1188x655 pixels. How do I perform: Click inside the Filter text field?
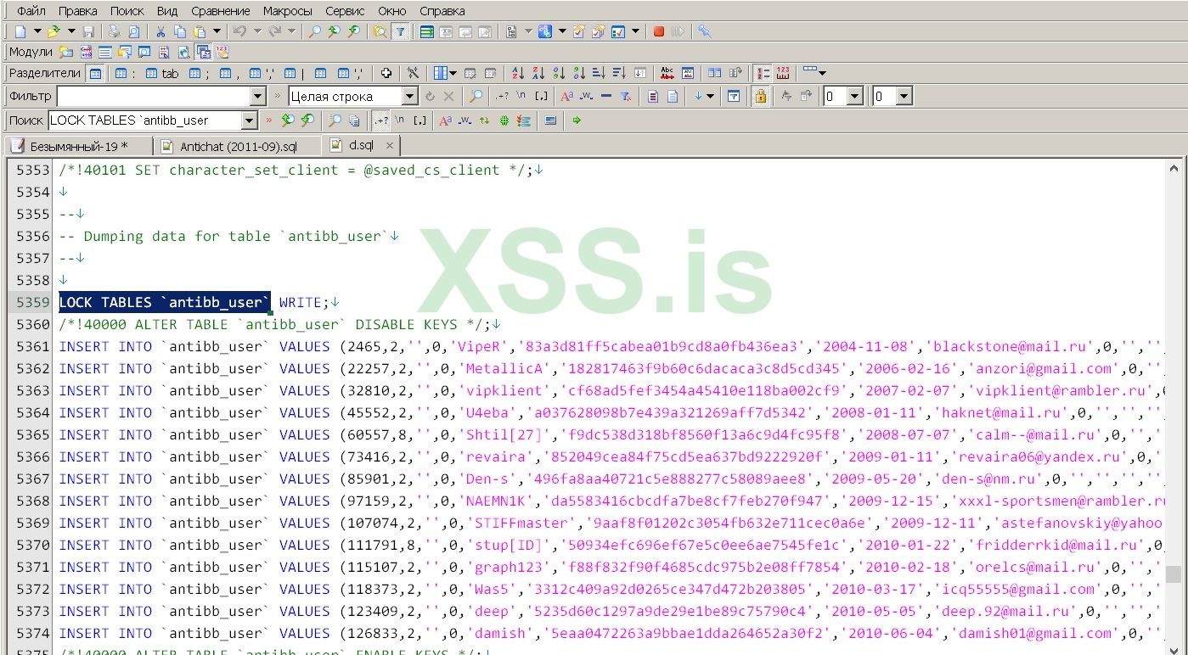click(154, 97)
